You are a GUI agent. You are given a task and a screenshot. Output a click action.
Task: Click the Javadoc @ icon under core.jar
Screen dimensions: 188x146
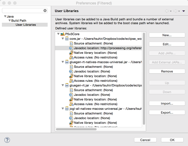[71, 48]
